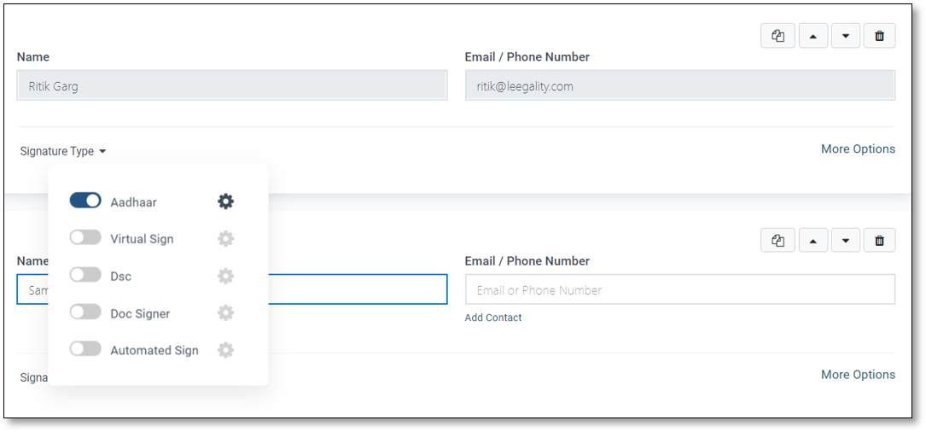Open More Options for second signer

(858, 375)
